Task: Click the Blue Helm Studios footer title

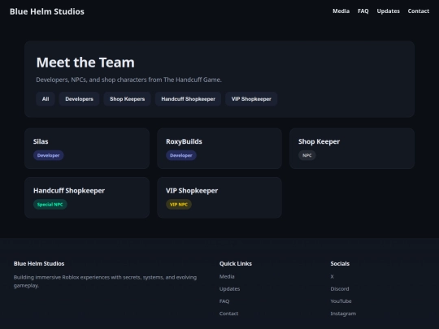Action: point(39,263)
